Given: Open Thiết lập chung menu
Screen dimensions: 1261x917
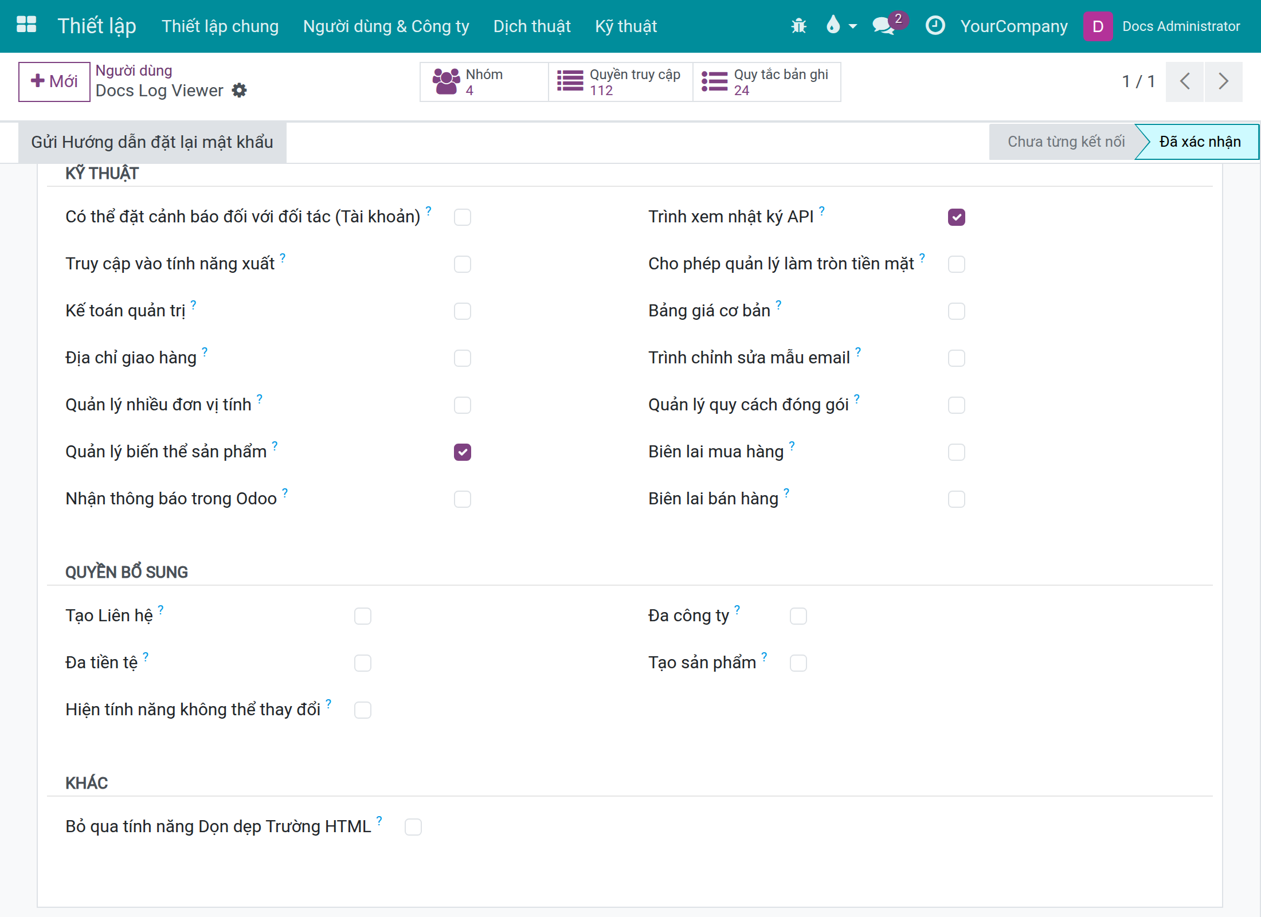Looking at the screenshot, I should pyautogui.click(x=220, y=26).
